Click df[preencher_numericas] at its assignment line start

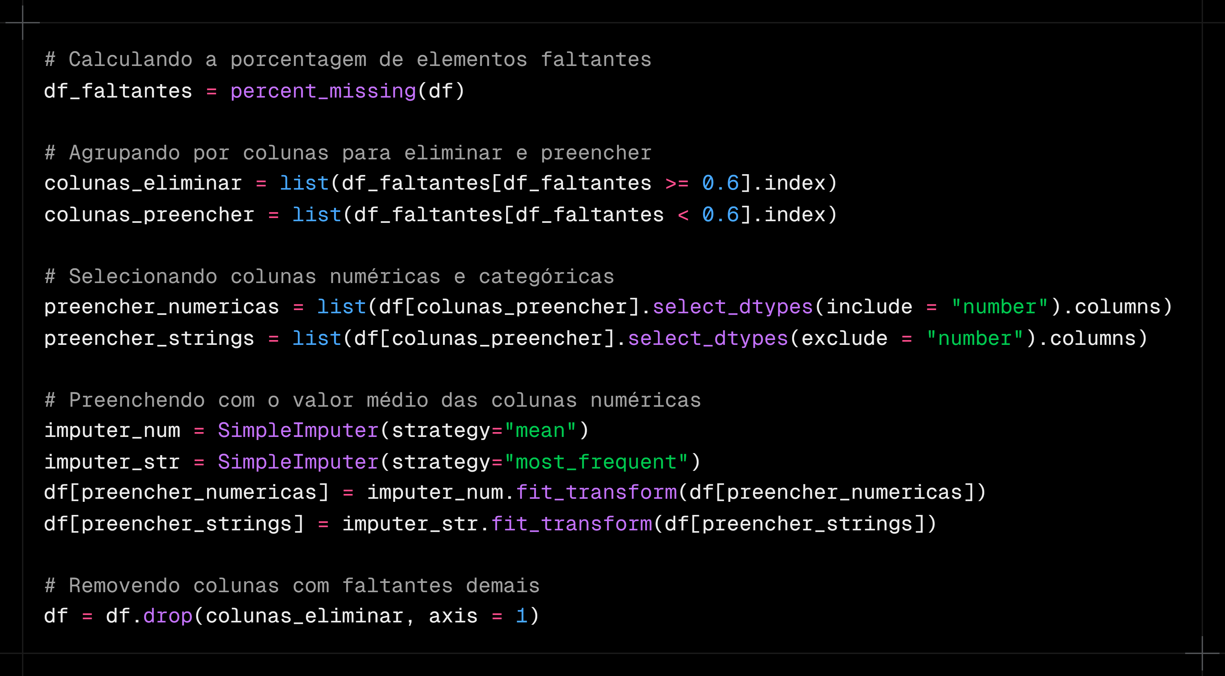click(x=186, y=492)
